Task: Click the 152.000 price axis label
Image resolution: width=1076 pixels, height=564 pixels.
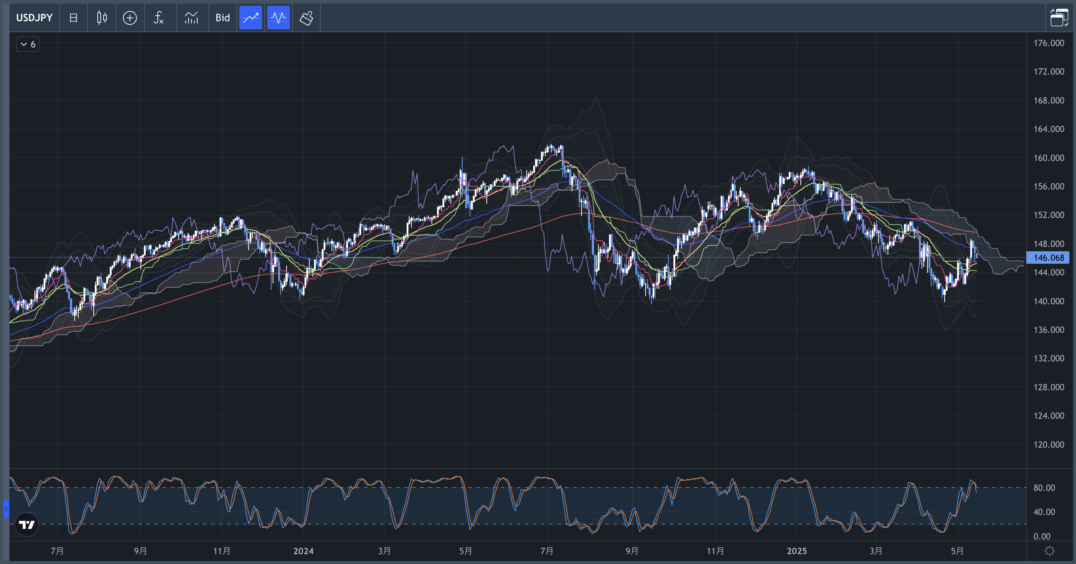Action: click(x=1049, y=215)
